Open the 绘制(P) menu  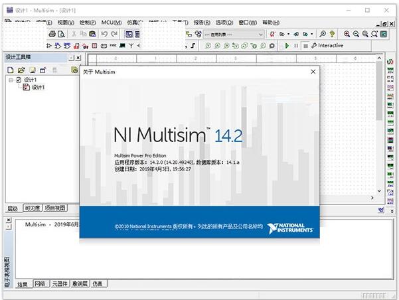[x=88, y=23]
